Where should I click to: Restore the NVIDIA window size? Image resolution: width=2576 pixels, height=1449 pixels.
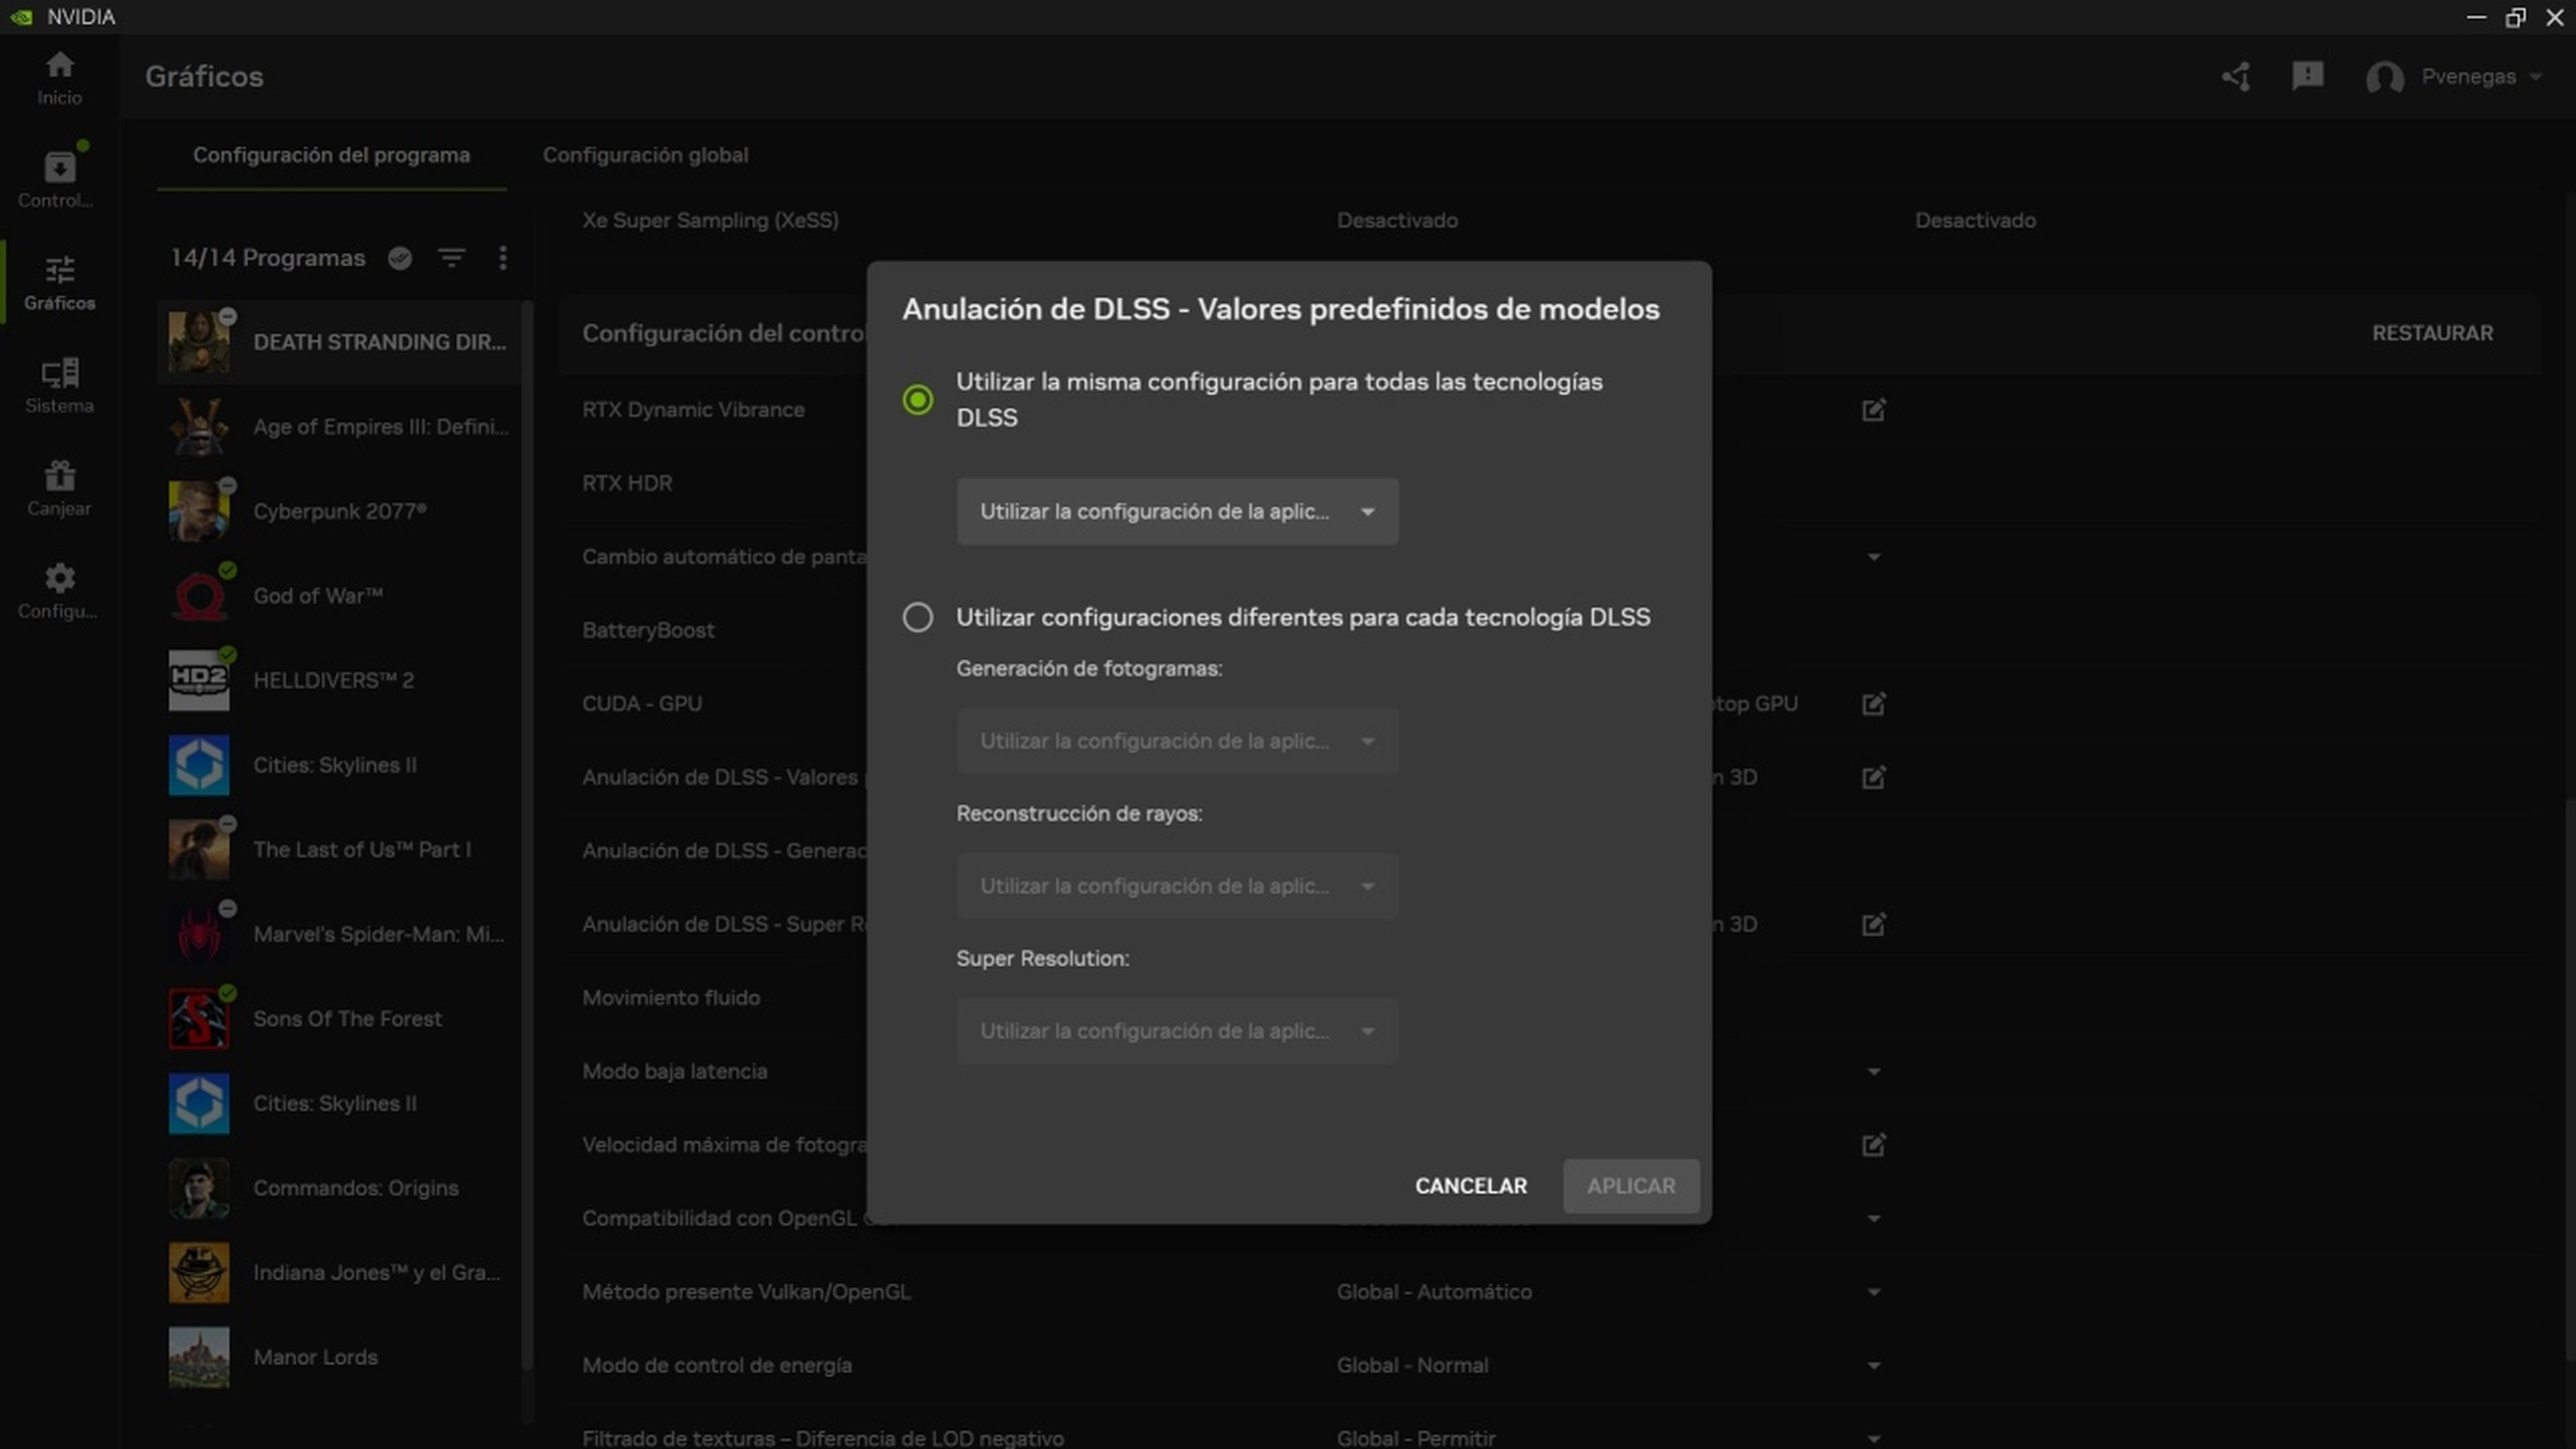(2515, 17)
